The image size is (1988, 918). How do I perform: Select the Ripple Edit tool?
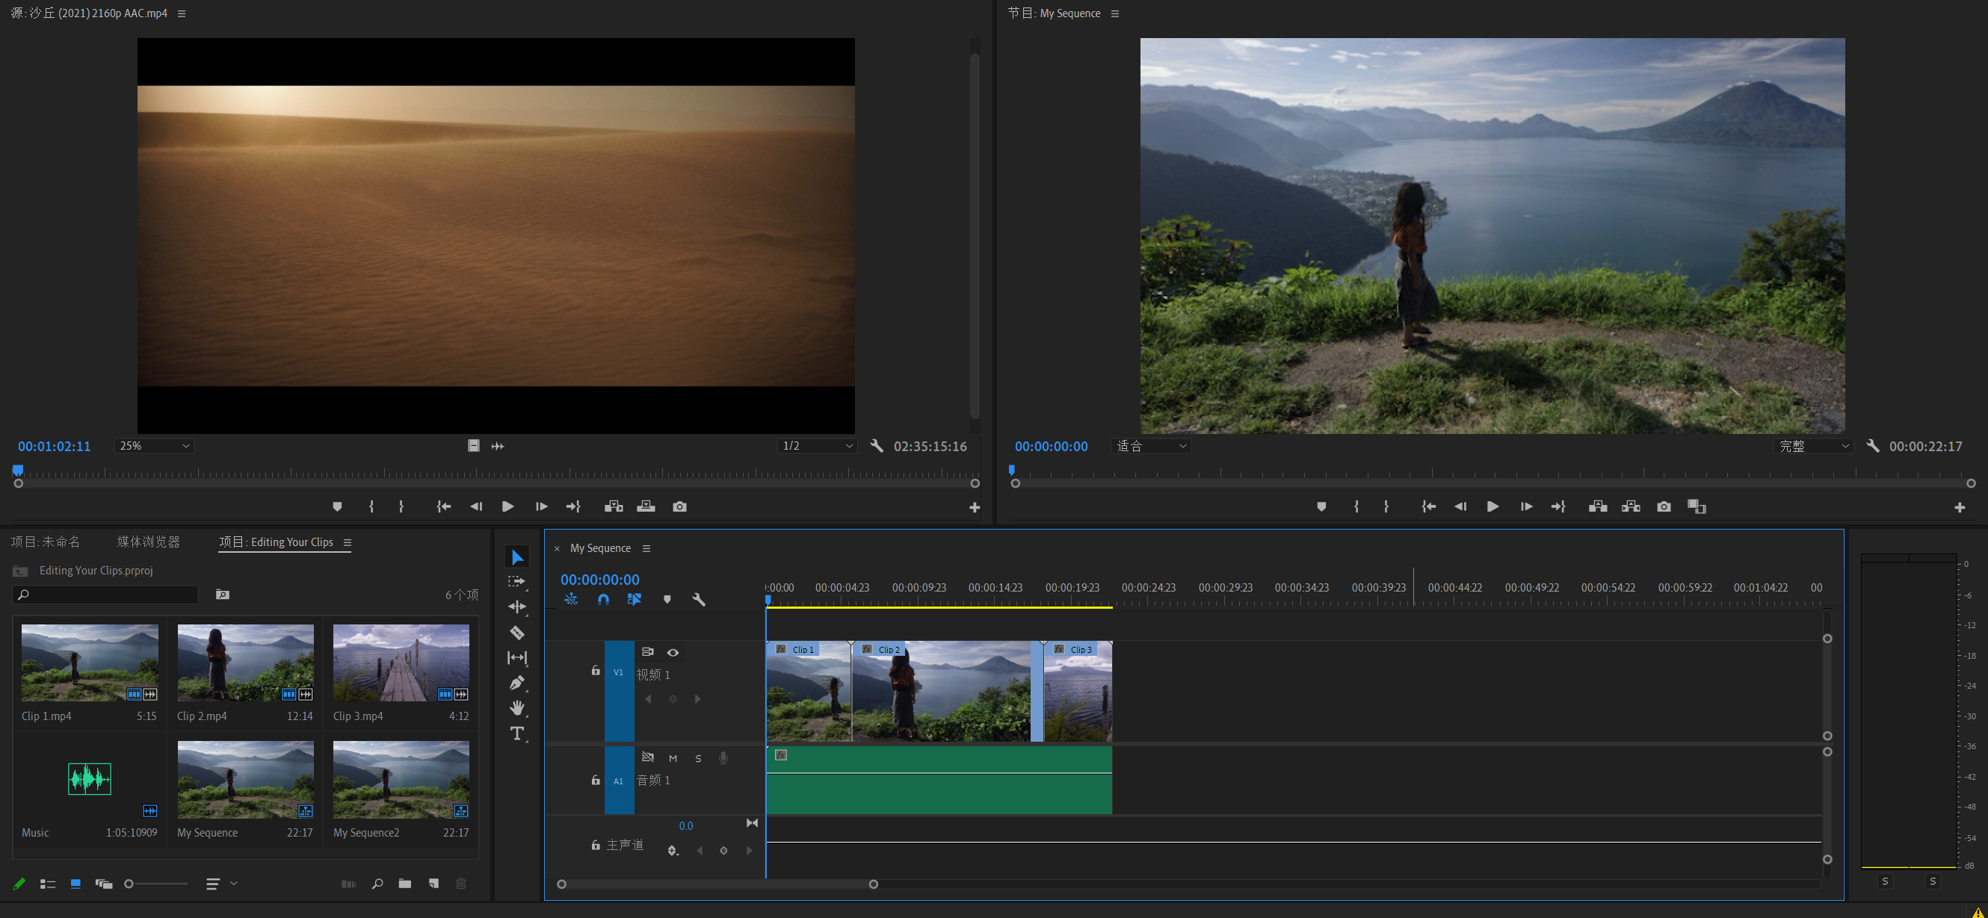point(517,607)
